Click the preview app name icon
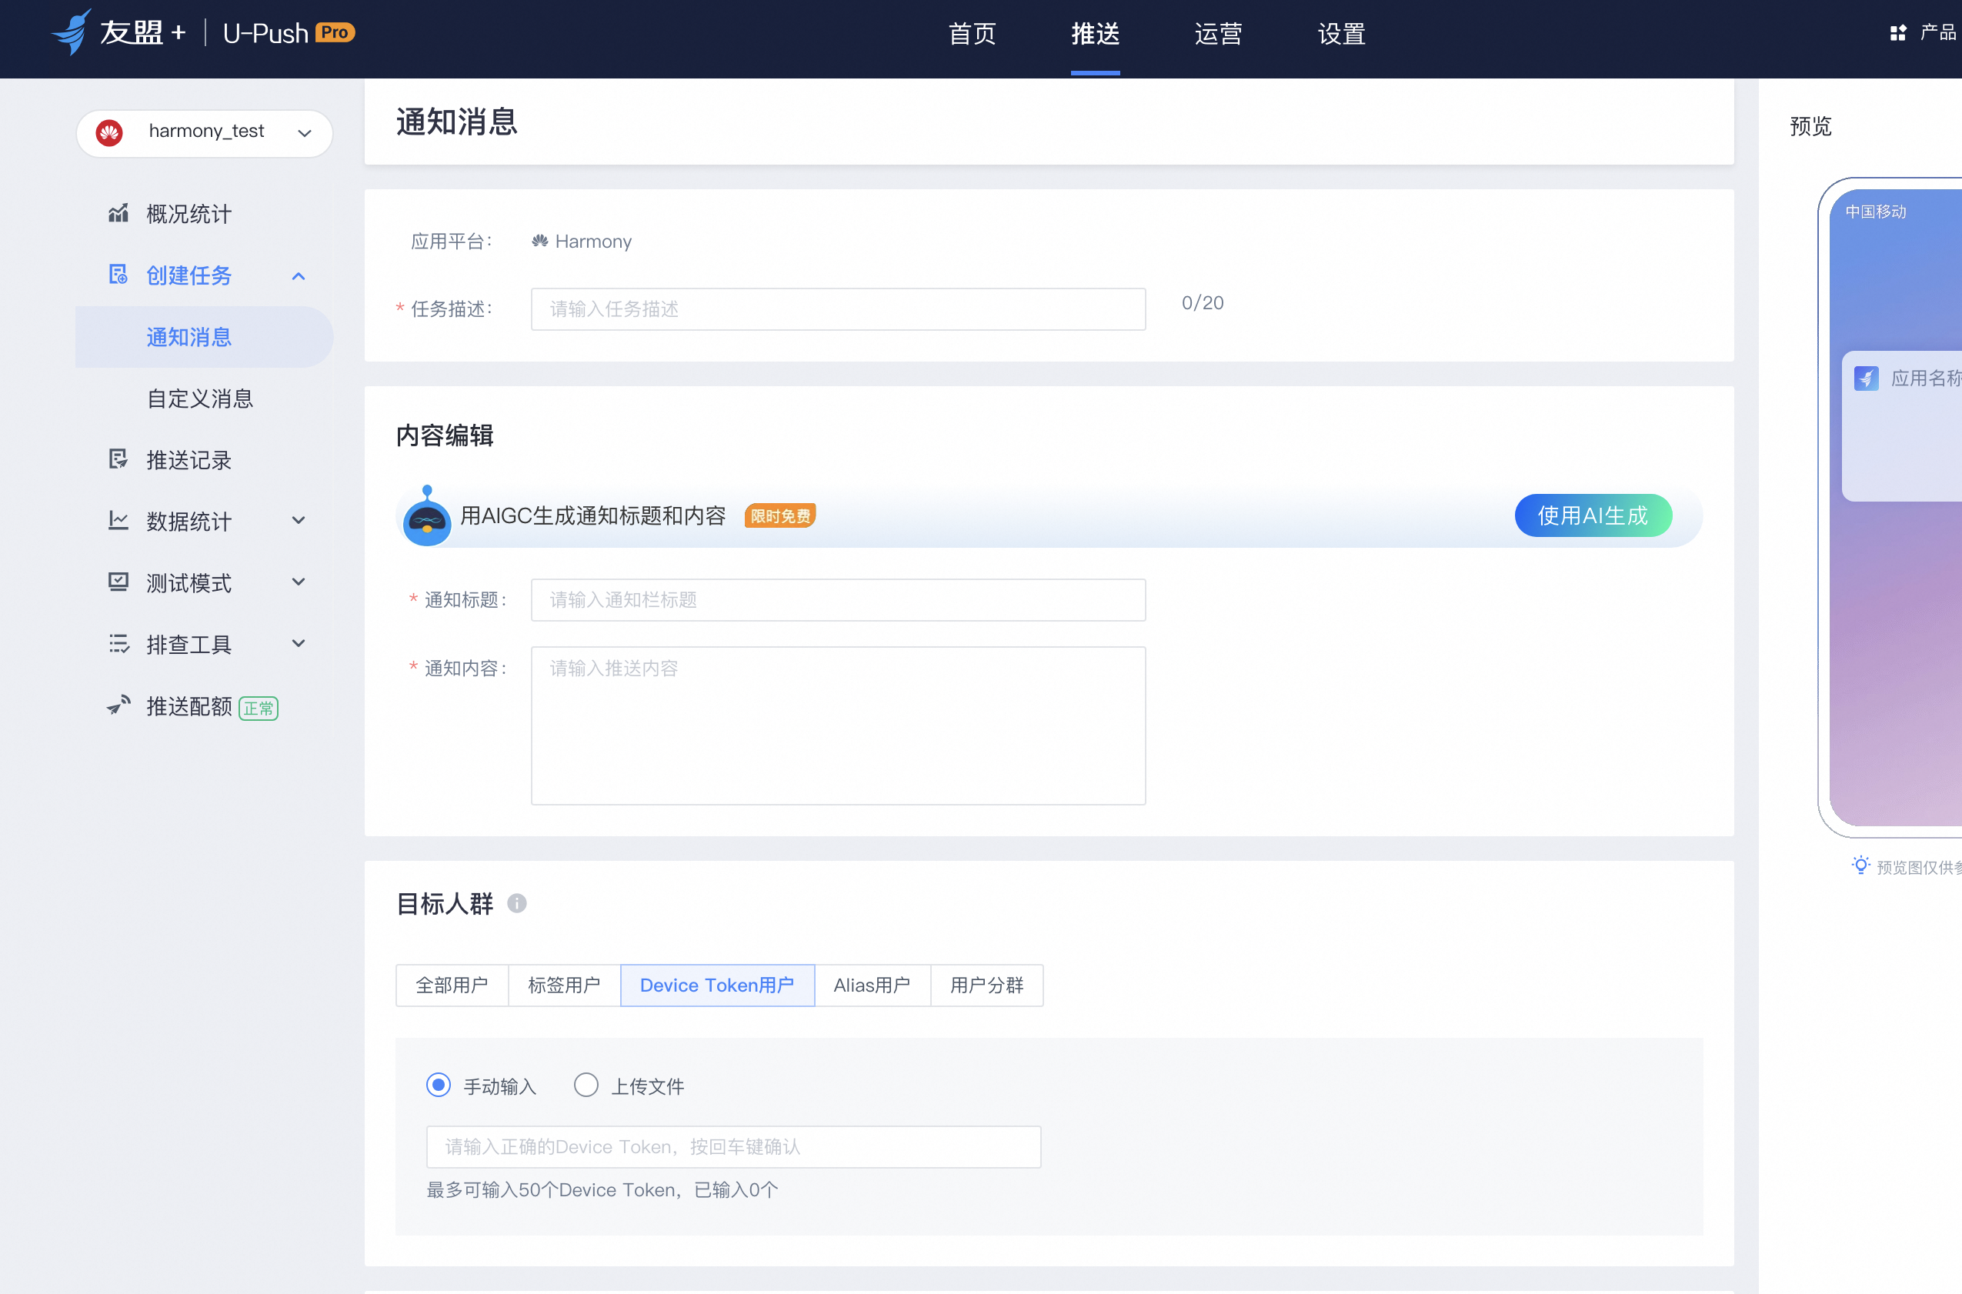 pyautogui.click(x=1865, y=378)
